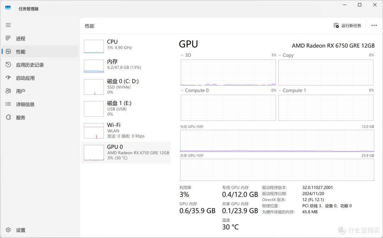Click the Compute 0 graph

click(228, 108)
